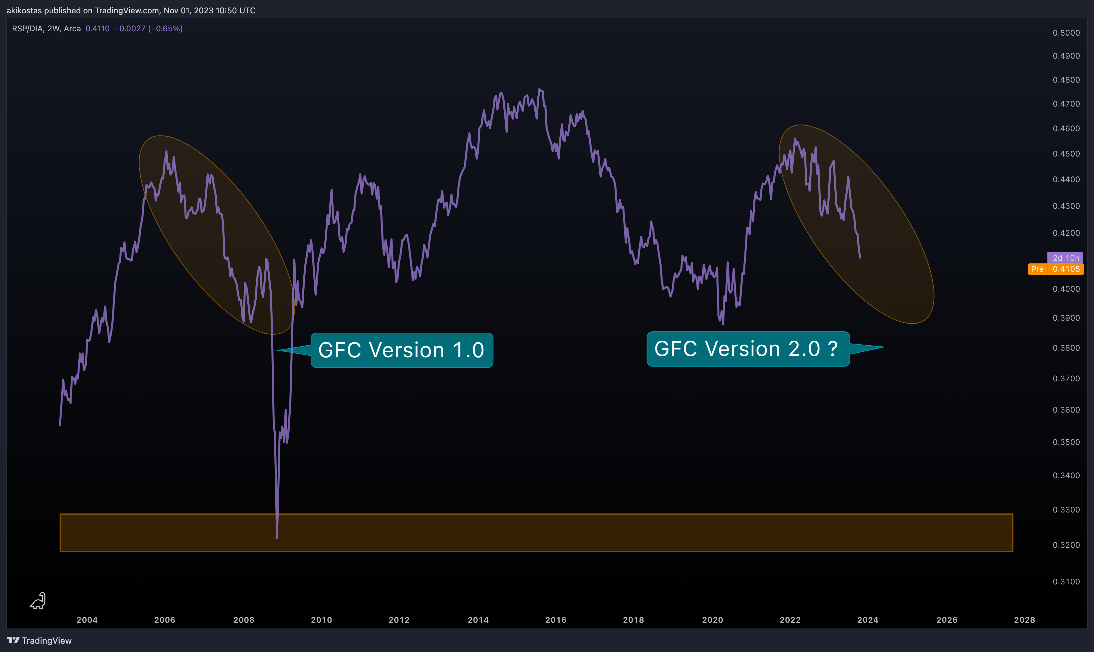Viewport: 1094px width, 652px height.
Task: Click the 2024 label on time axis
Action: coord(868,620)
